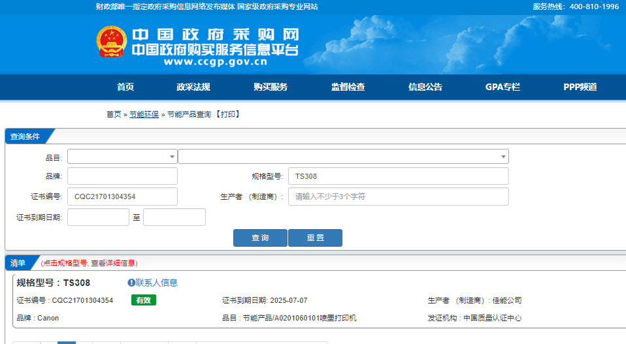Open the first 品目 category dropdown
The image size is (626, 344).
[122, 157]
